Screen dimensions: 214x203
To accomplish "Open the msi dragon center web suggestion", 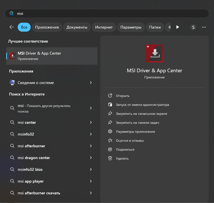I will [34, 158].
